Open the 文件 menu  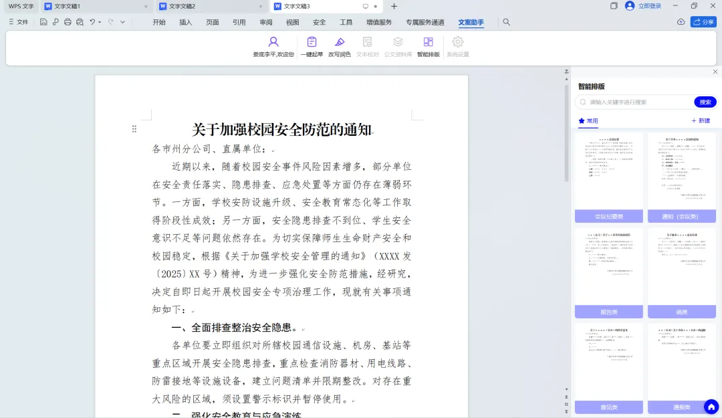19,21
